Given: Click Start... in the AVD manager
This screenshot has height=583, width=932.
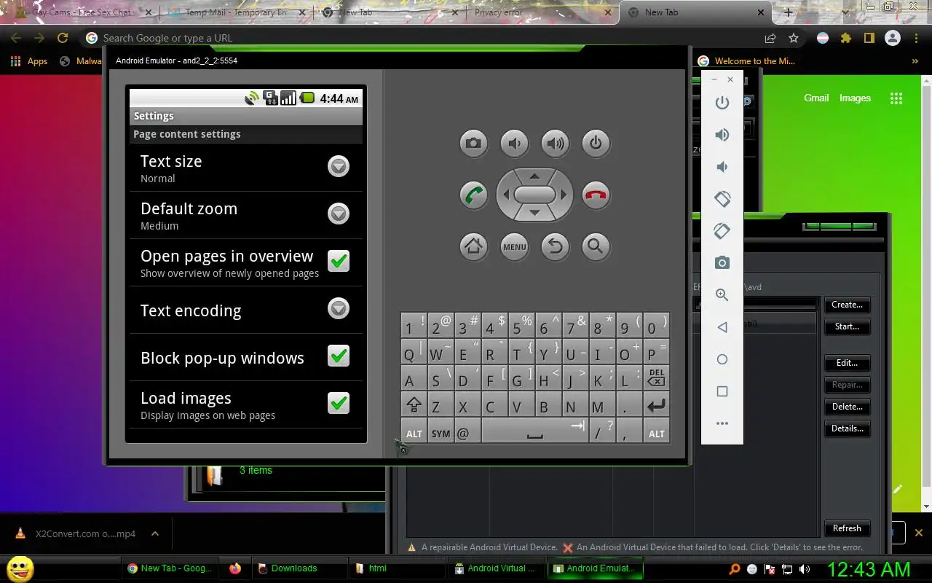Looking at the screenshot, I should (x=847, y=326).
